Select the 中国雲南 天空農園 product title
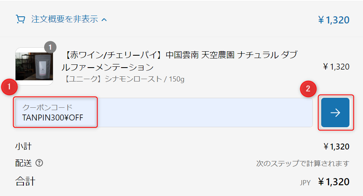 click(x=180, y=61)
